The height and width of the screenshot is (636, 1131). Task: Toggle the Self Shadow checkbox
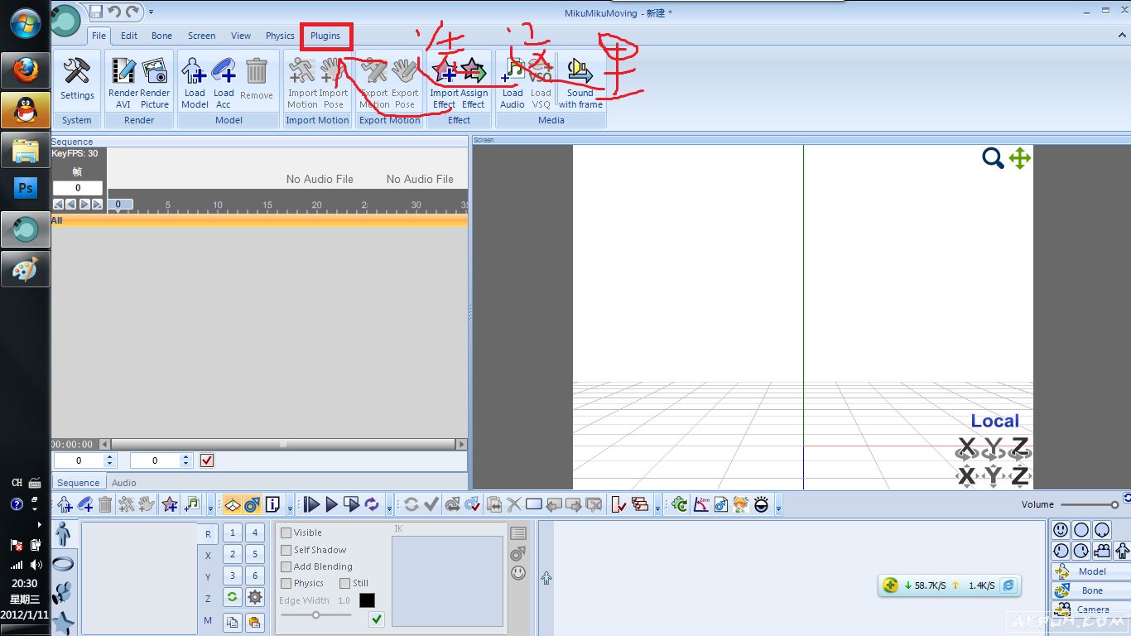point(286,550)
